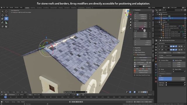This screenshot has height=105, width=187.
Task: Select the Move tool in the toolbar
Action: (3, 15)
